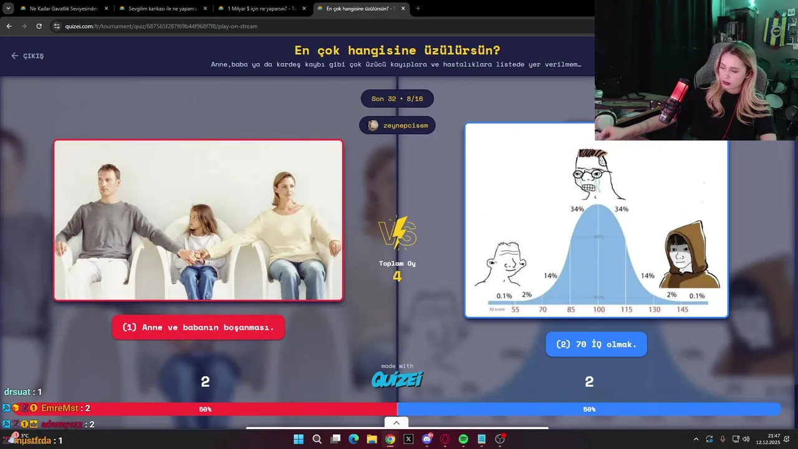
Task: Open Discord from taskbar
Action: pyautogui.click(x=427, y=439)
